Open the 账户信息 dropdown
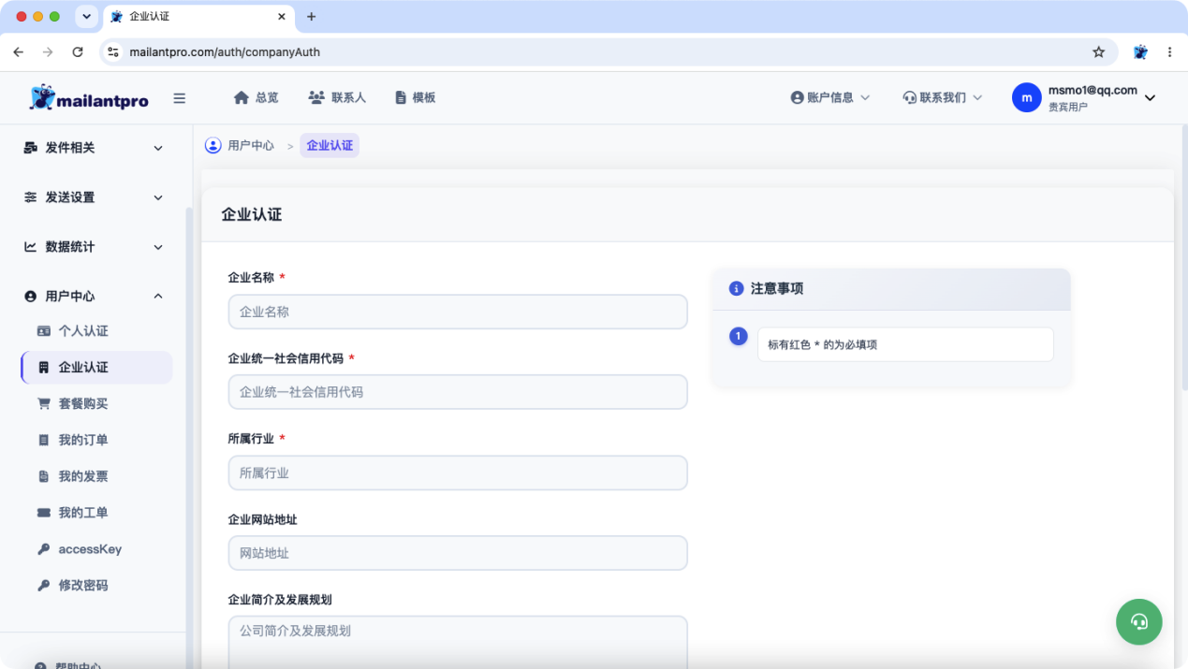 pos(830,97)
